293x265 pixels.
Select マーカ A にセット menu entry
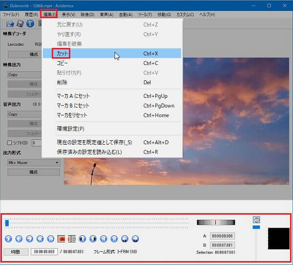[112, 96]
